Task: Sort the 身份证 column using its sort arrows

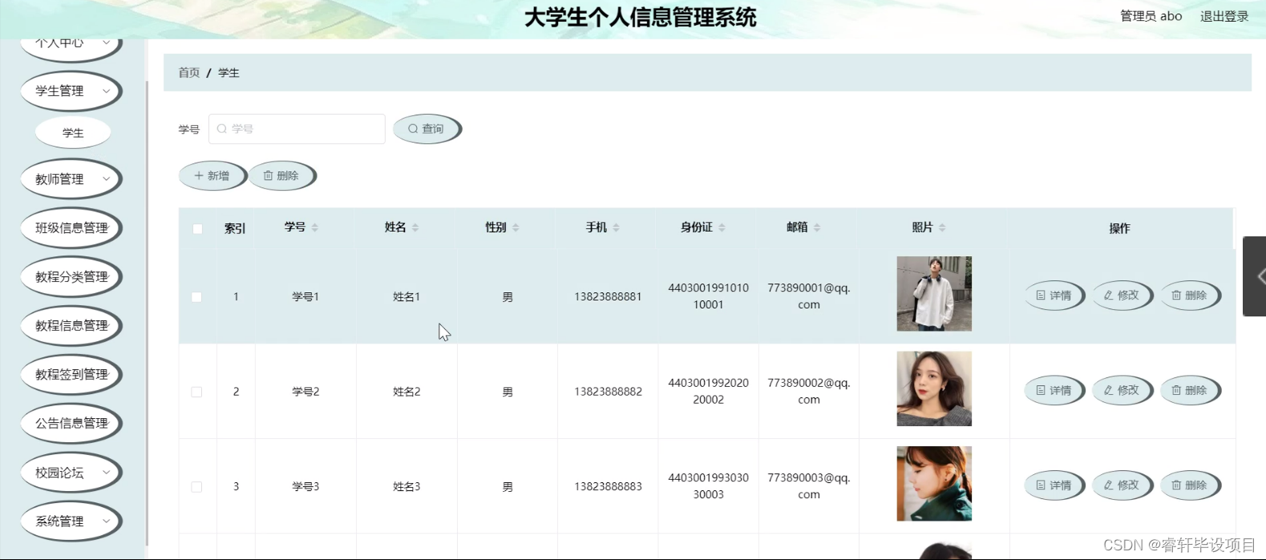Action: tap(722, 228)
